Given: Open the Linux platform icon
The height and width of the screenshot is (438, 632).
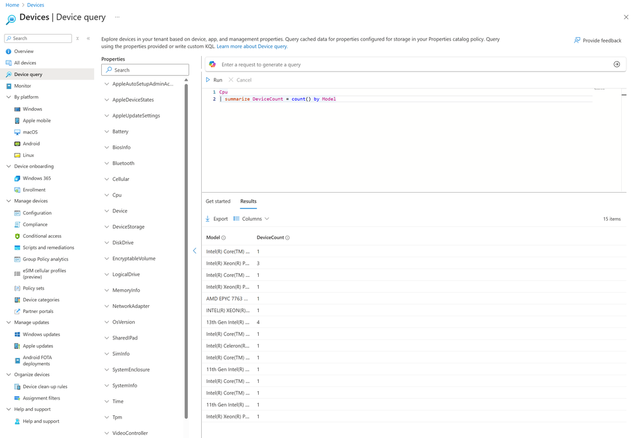Looking at the screenshot, I should click(17, 155).
